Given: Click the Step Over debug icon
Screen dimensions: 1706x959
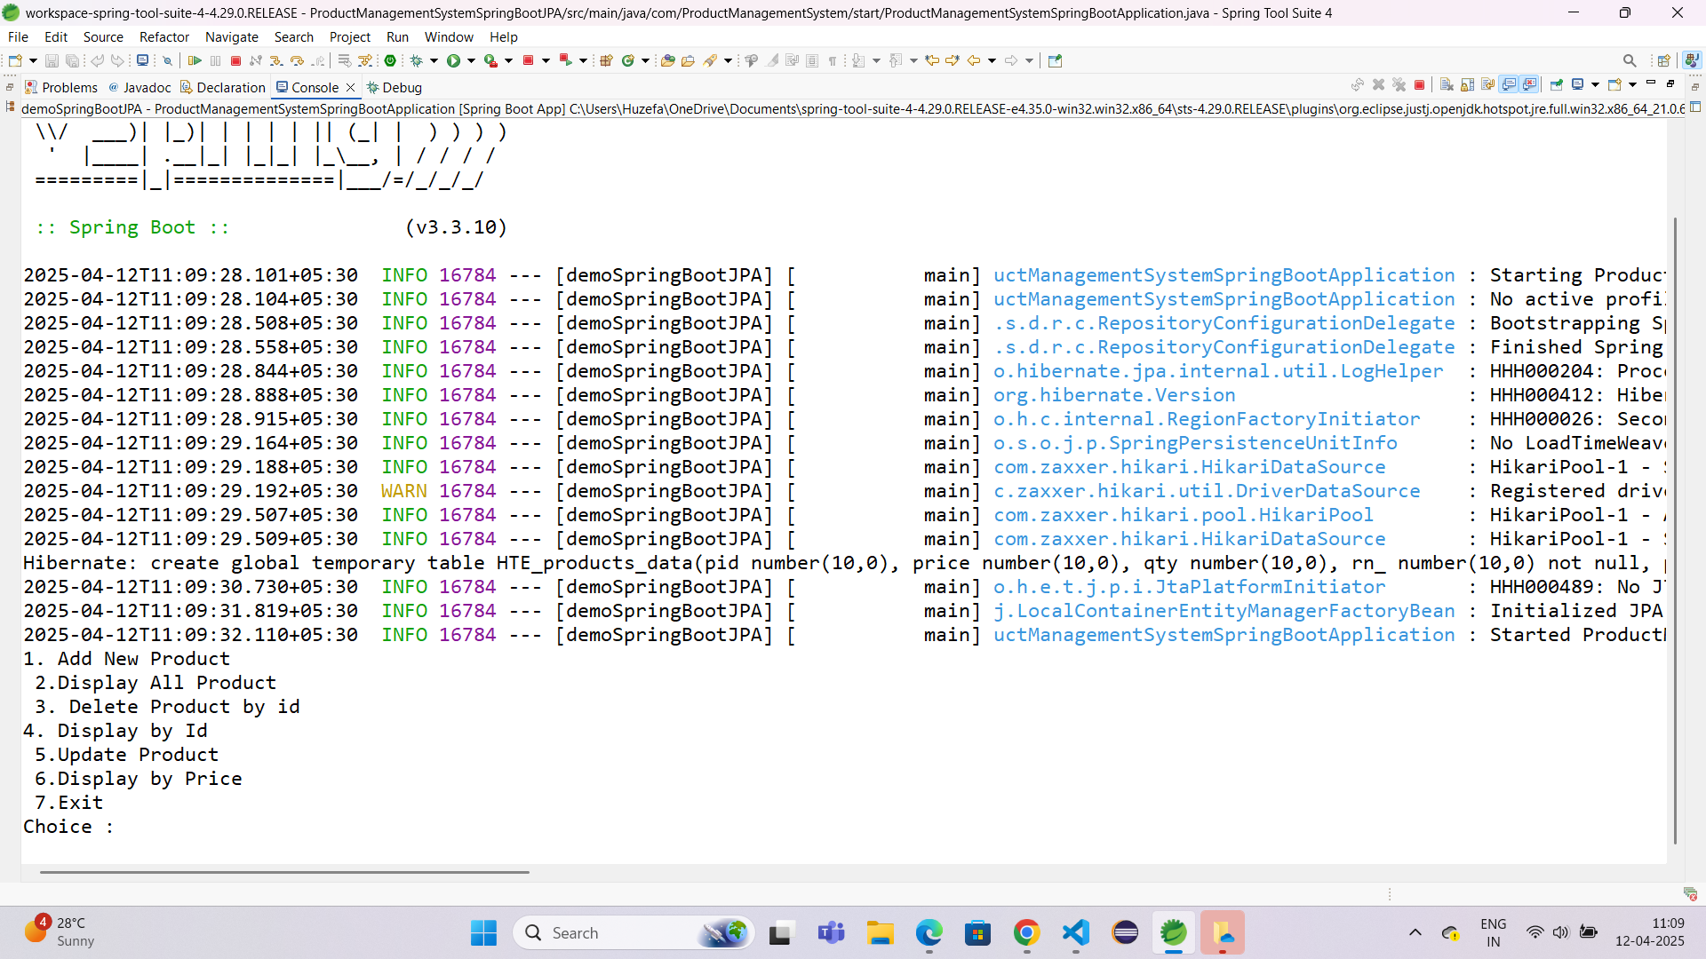Looking at the screenshot, I should click(297, 60).
